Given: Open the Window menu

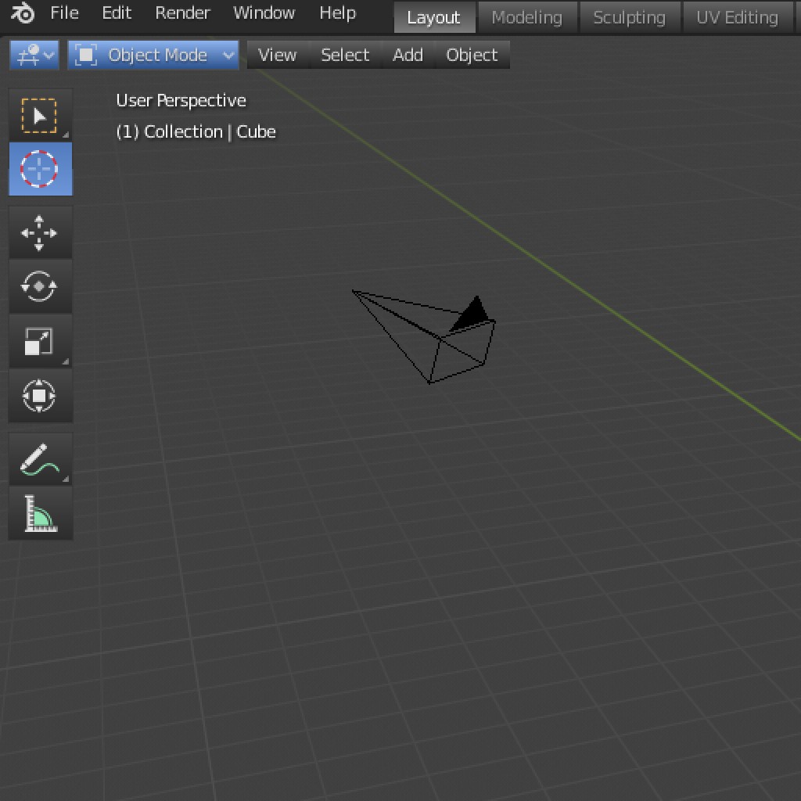Looking at the screenshot, I should tap(264, 13).
